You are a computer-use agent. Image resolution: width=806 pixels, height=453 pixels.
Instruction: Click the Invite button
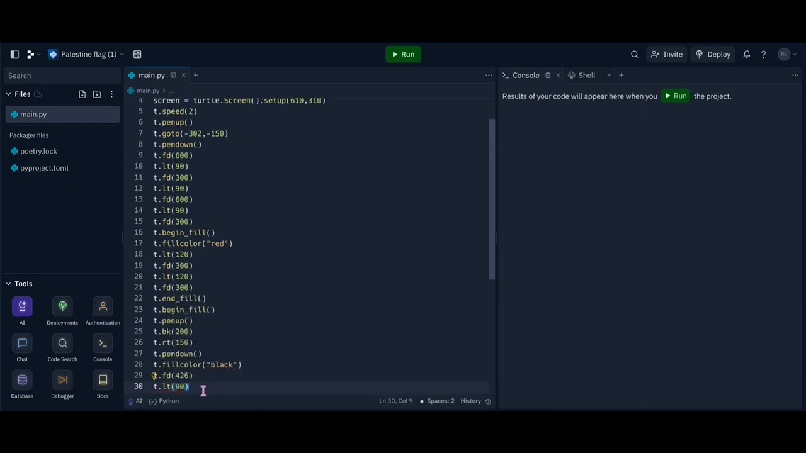click(x=667, y=54)
